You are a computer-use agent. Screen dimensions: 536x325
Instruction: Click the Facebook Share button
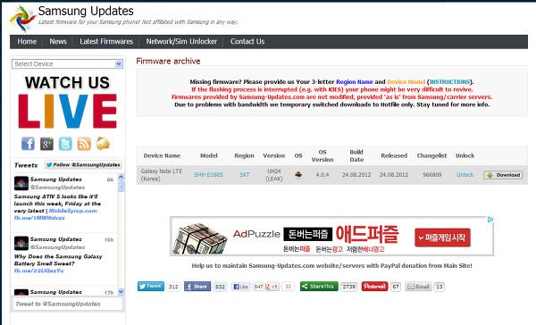click(197, 287)
